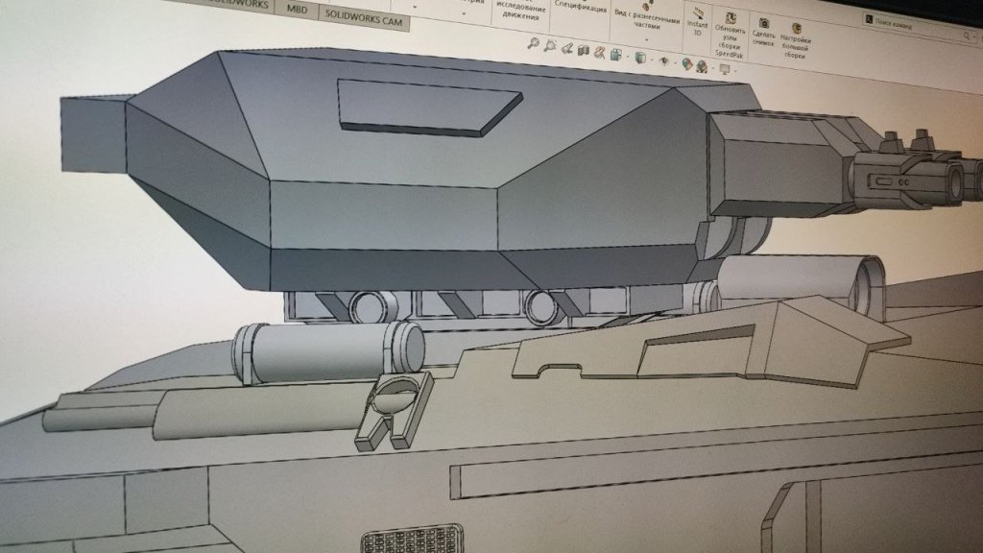Switch to the MBD tab
Screen dimensions: 983x553
tap(298, 9)
